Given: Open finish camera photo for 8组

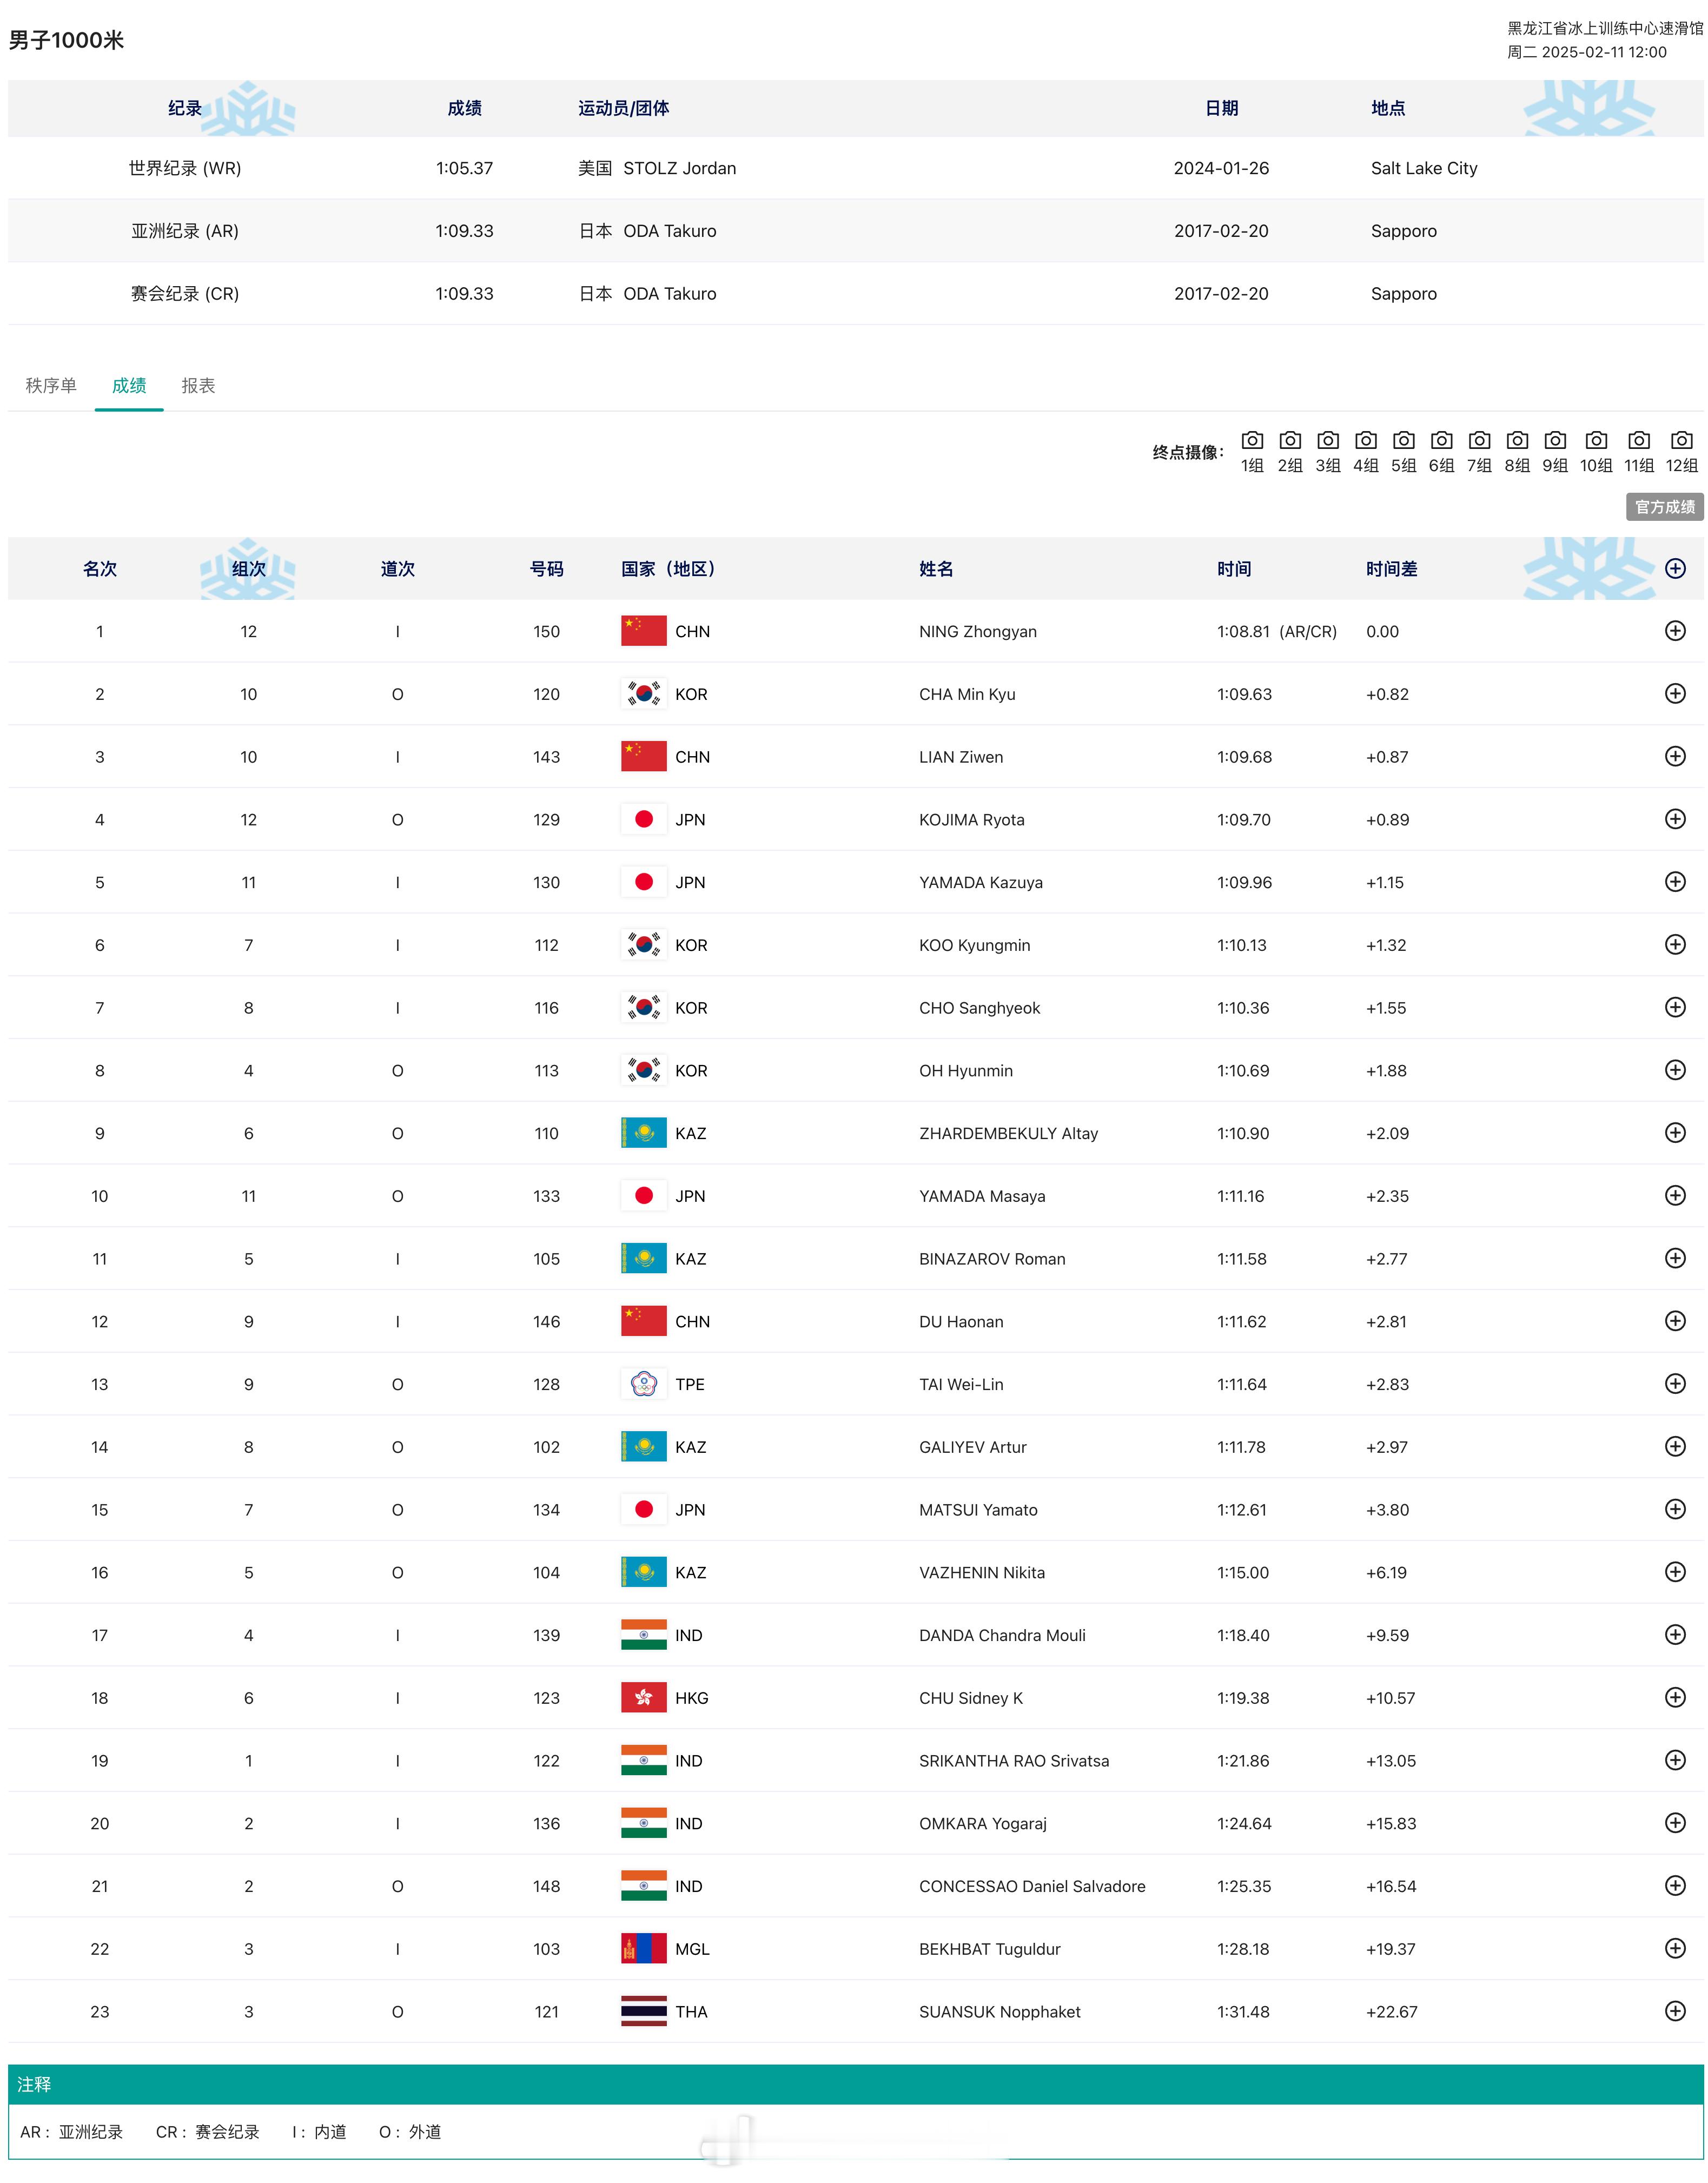Looking at the screenshot, I should [1518, 451].
